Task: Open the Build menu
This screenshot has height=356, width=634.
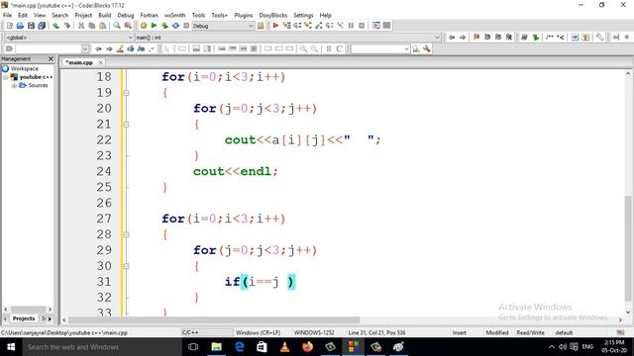Action: click(x=105, y=15)
